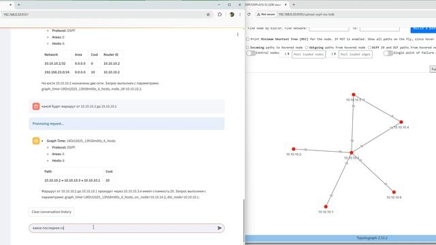Click the Full button above graph
The height and width of the screenshot is (245, 436).
tap(433, 69)
